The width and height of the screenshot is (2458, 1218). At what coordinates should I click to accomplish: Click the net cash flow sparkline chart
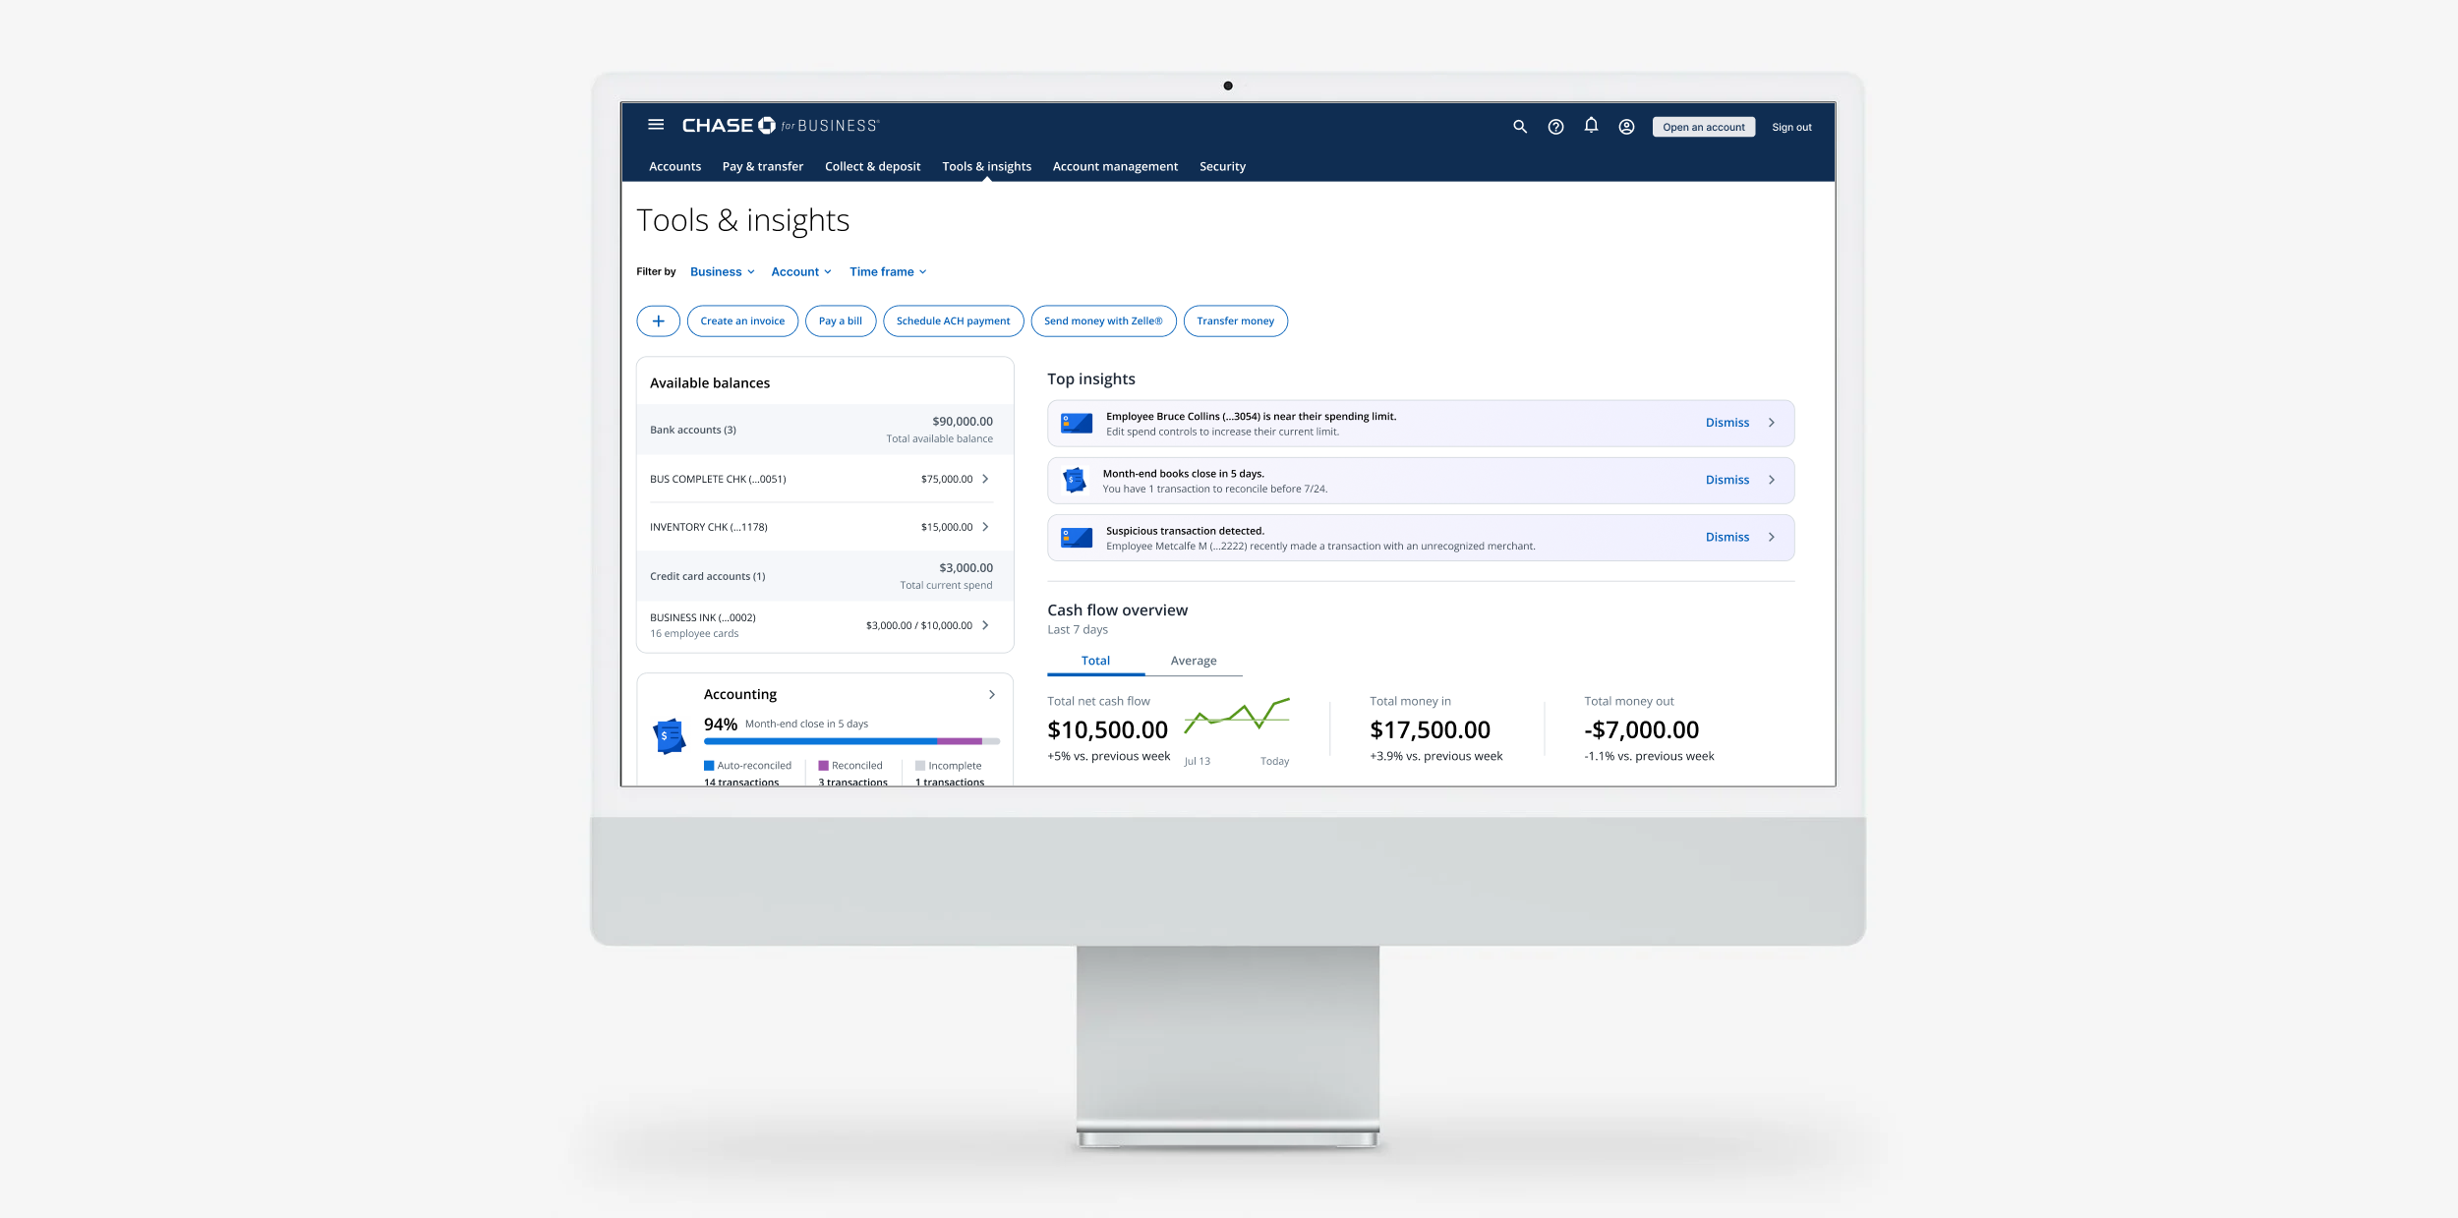pyautogui.click(x=1237, y=718)
